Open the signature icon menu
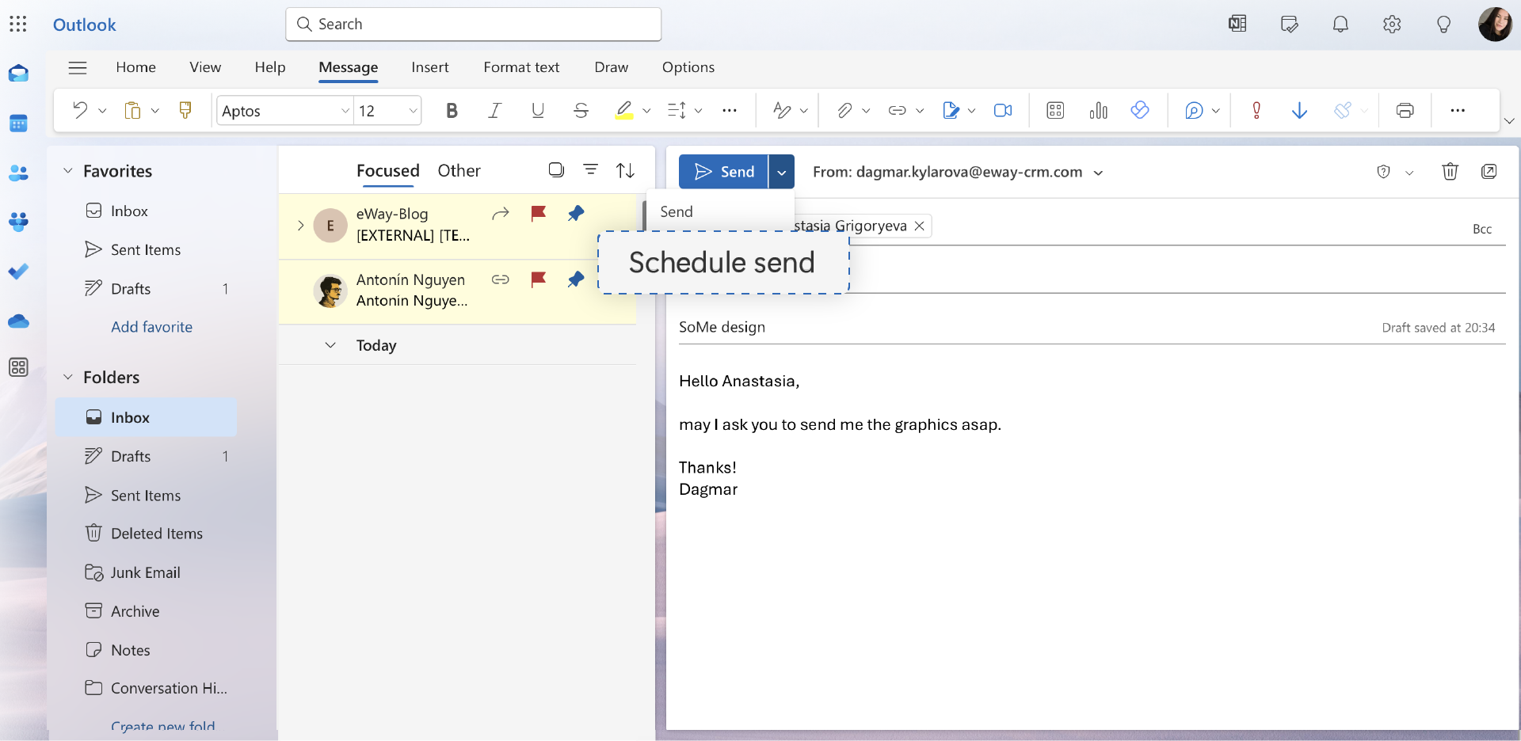The width and height of the screenshot is (1521, 741). 951,111
